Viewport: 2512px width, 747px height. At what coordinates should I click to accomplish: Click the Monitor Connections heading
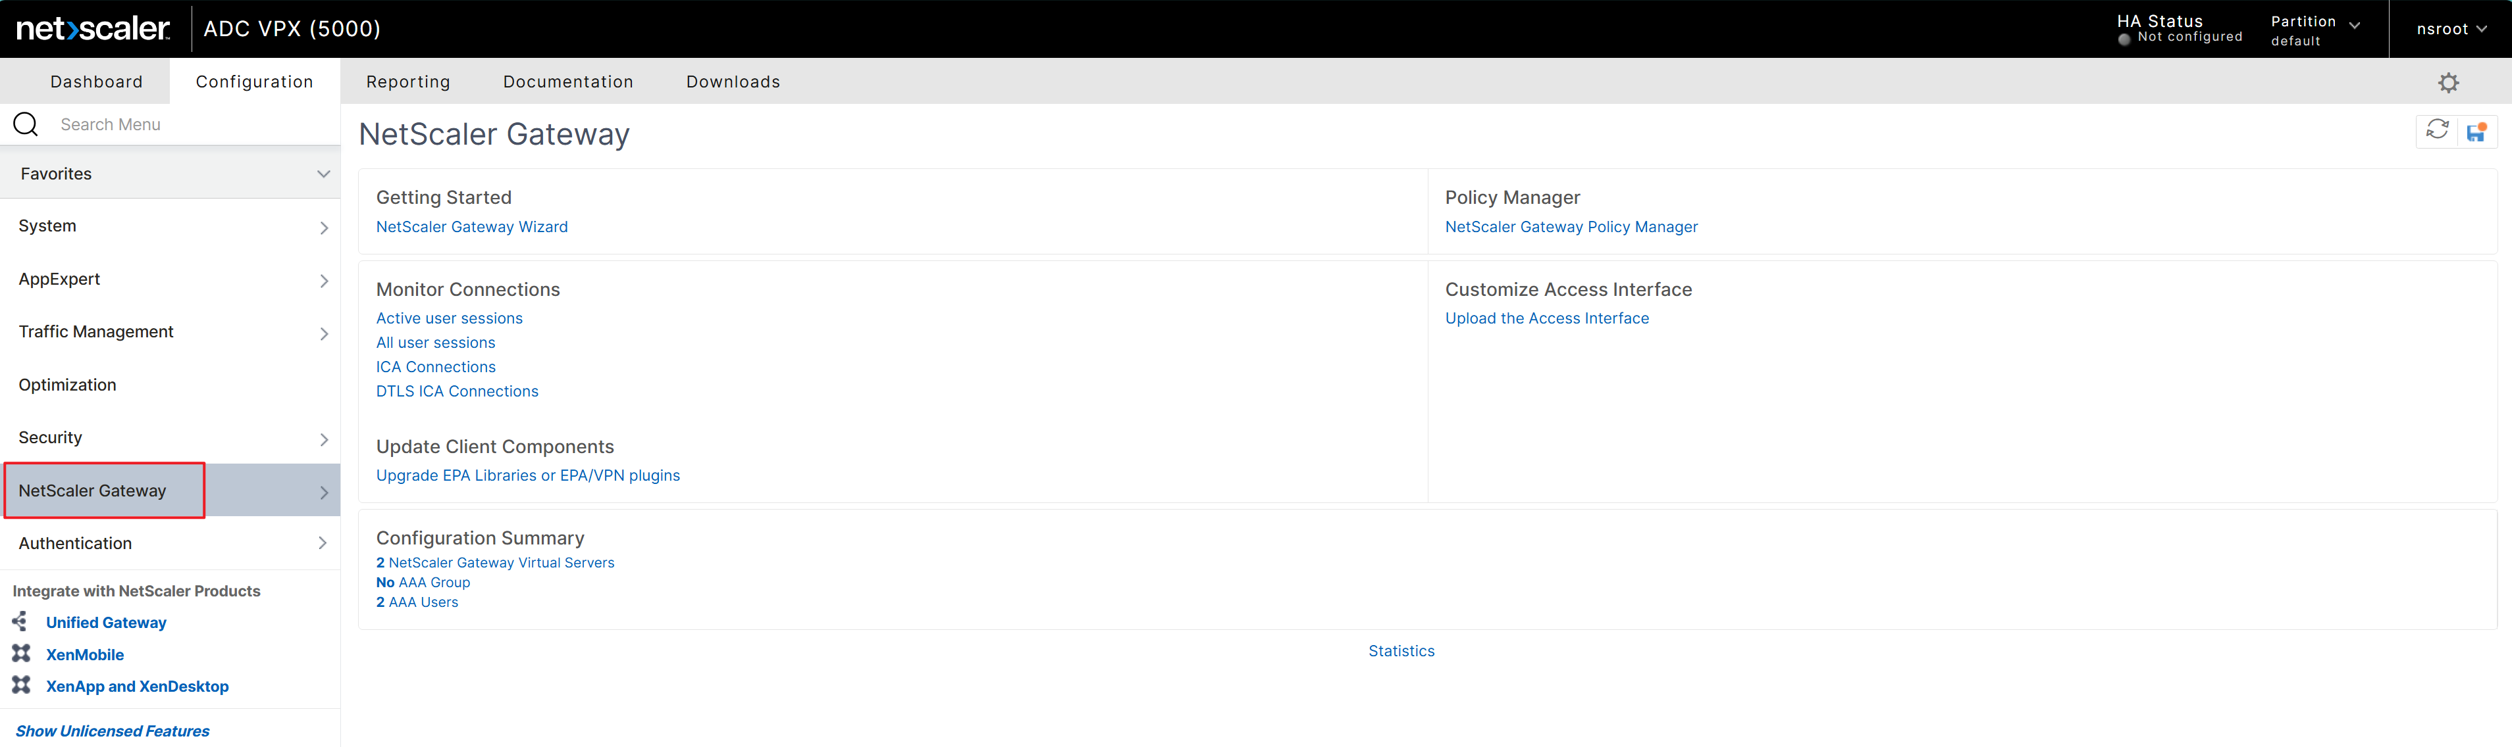(468, 289)
